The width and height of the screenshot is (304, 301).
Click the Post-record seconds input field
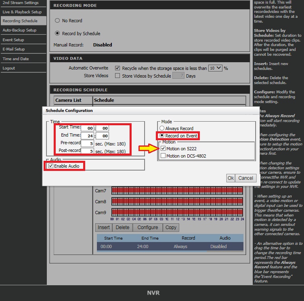(x=87, y=151)
